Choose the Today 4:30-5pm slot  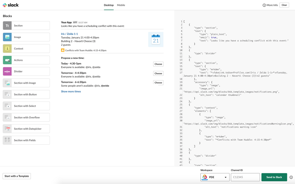click(158, 64)
